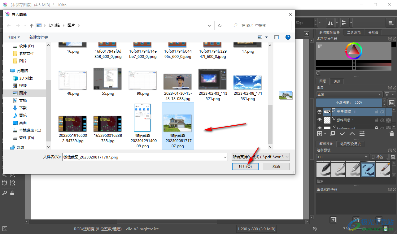The image size is (397, 234).
Task: Toggle visibility of 颜料图层 1
Action: coord(320,120)
